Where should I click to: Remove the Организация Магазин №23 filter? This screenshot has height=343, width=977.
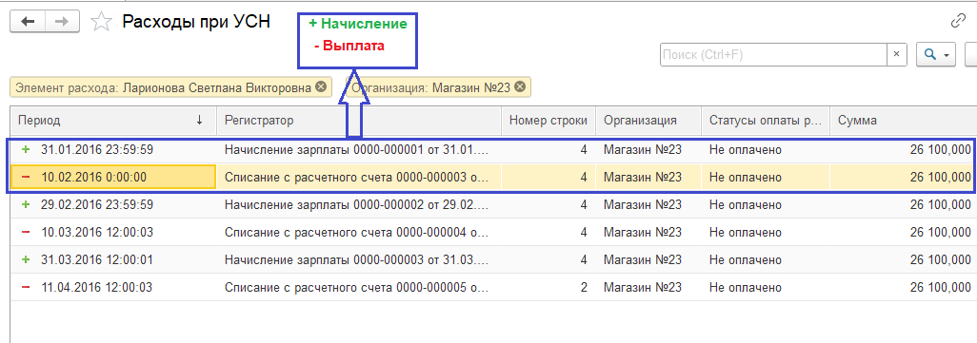(520, 87)
